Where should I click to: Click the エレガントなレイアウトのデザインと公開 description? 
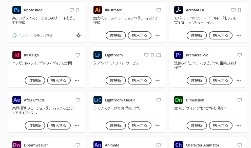click(42, 63)
